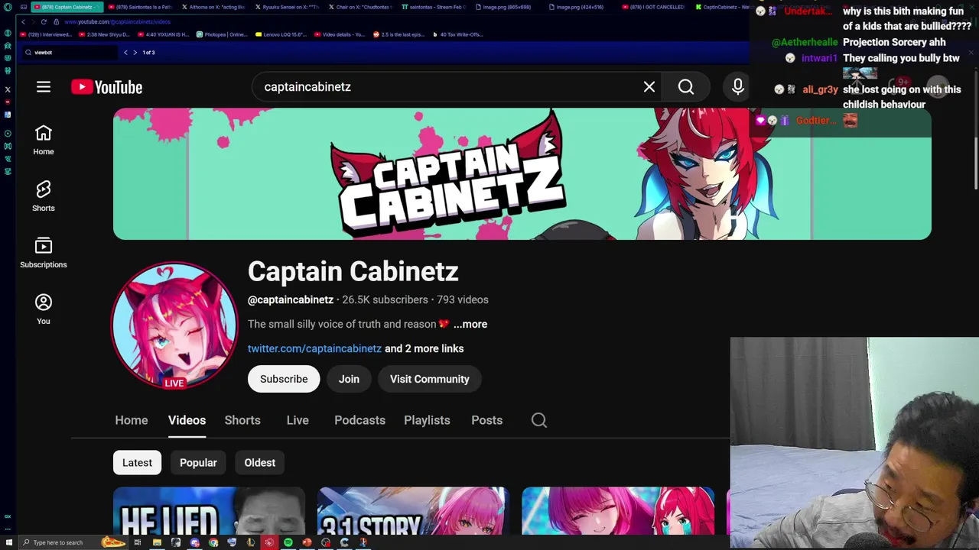
Task: Open File Explorer from the taskbar
Action: tap(157, 542)
